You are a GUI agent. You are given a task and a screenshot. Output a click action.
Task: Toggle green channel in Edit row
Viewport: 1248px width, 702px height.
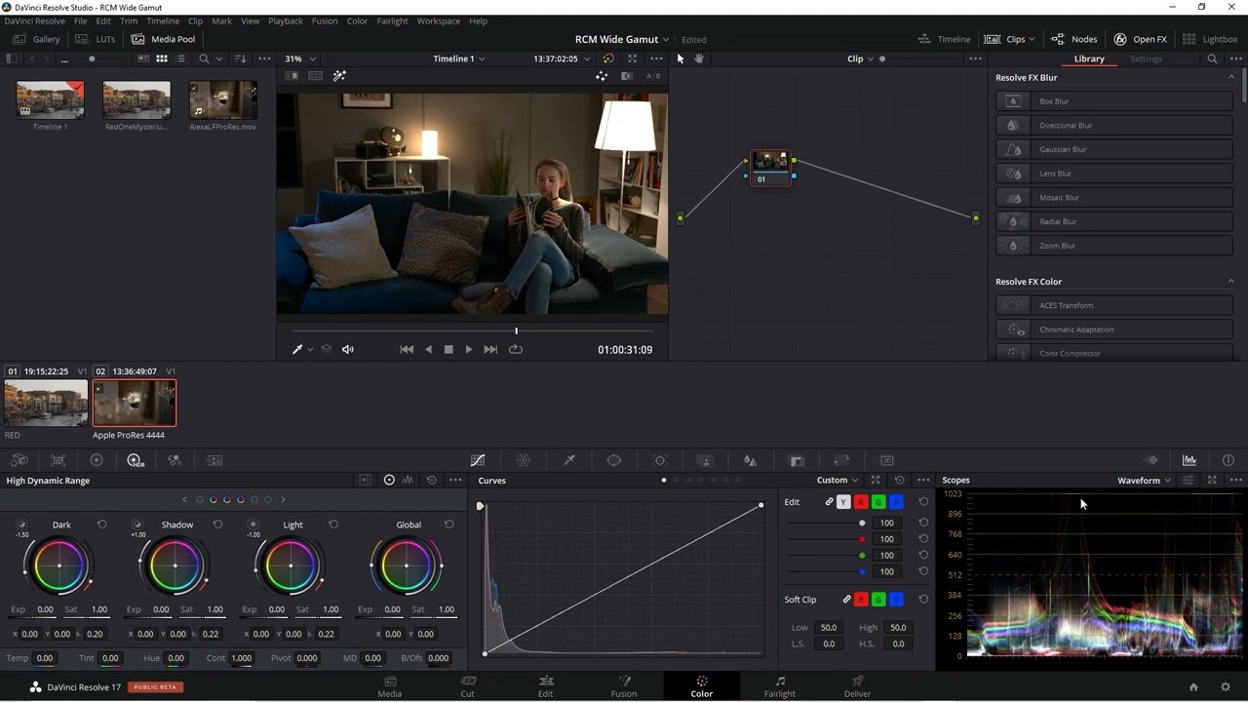click(878, 502)
